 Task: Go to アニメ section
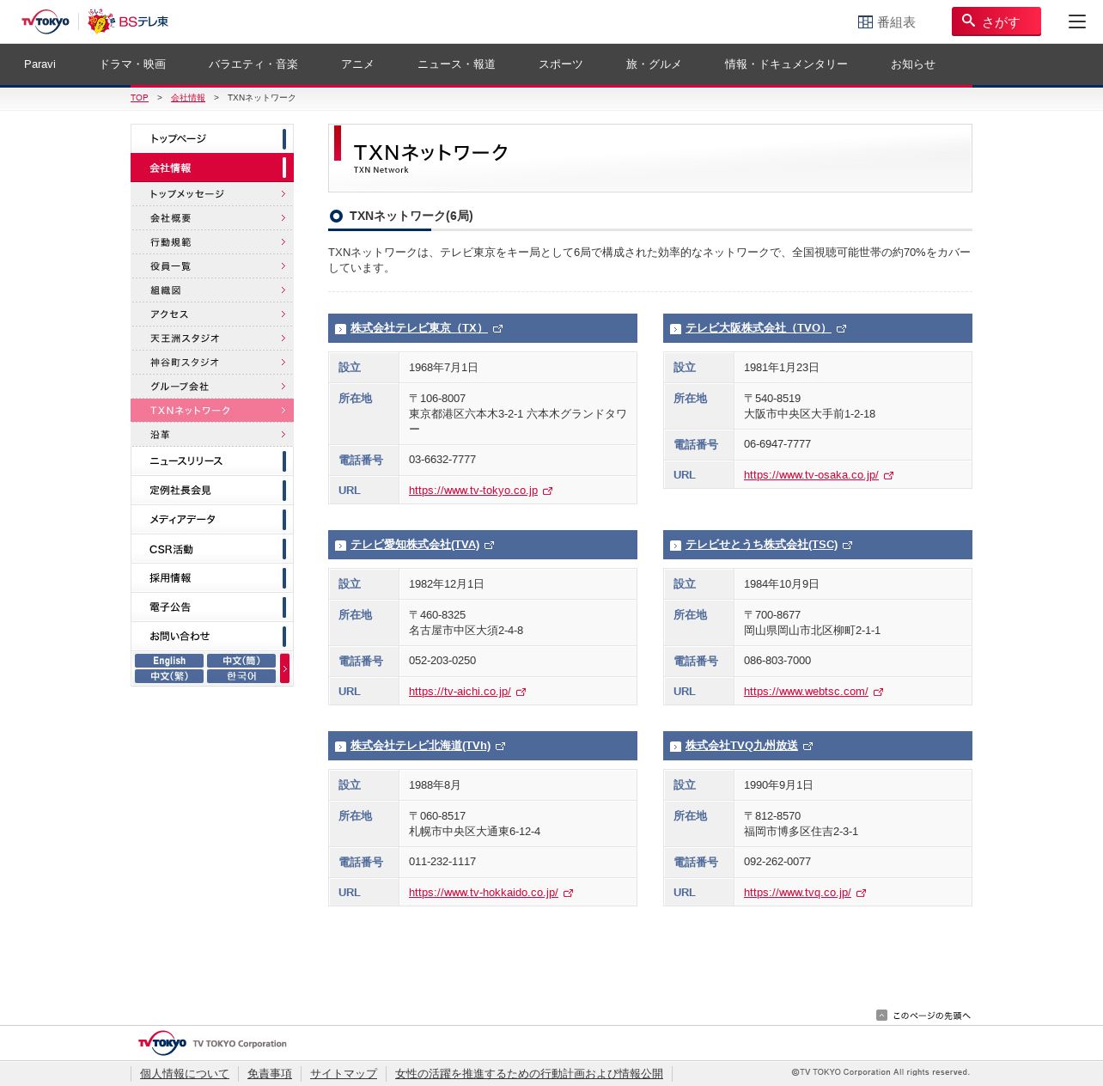click(357, 64)
